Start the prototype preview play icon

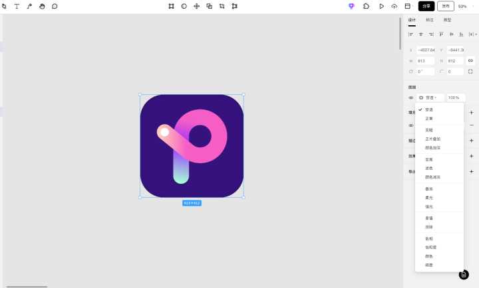[382, 6]
